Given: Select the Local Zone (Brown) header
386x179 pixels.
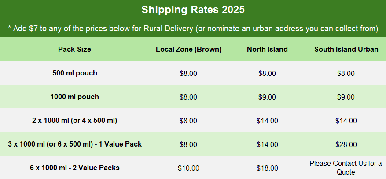Looking at the screenshot, I should point(188,49).
